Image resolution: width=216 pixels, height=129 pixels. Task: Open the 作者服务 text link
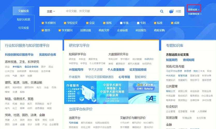[75, 77]
